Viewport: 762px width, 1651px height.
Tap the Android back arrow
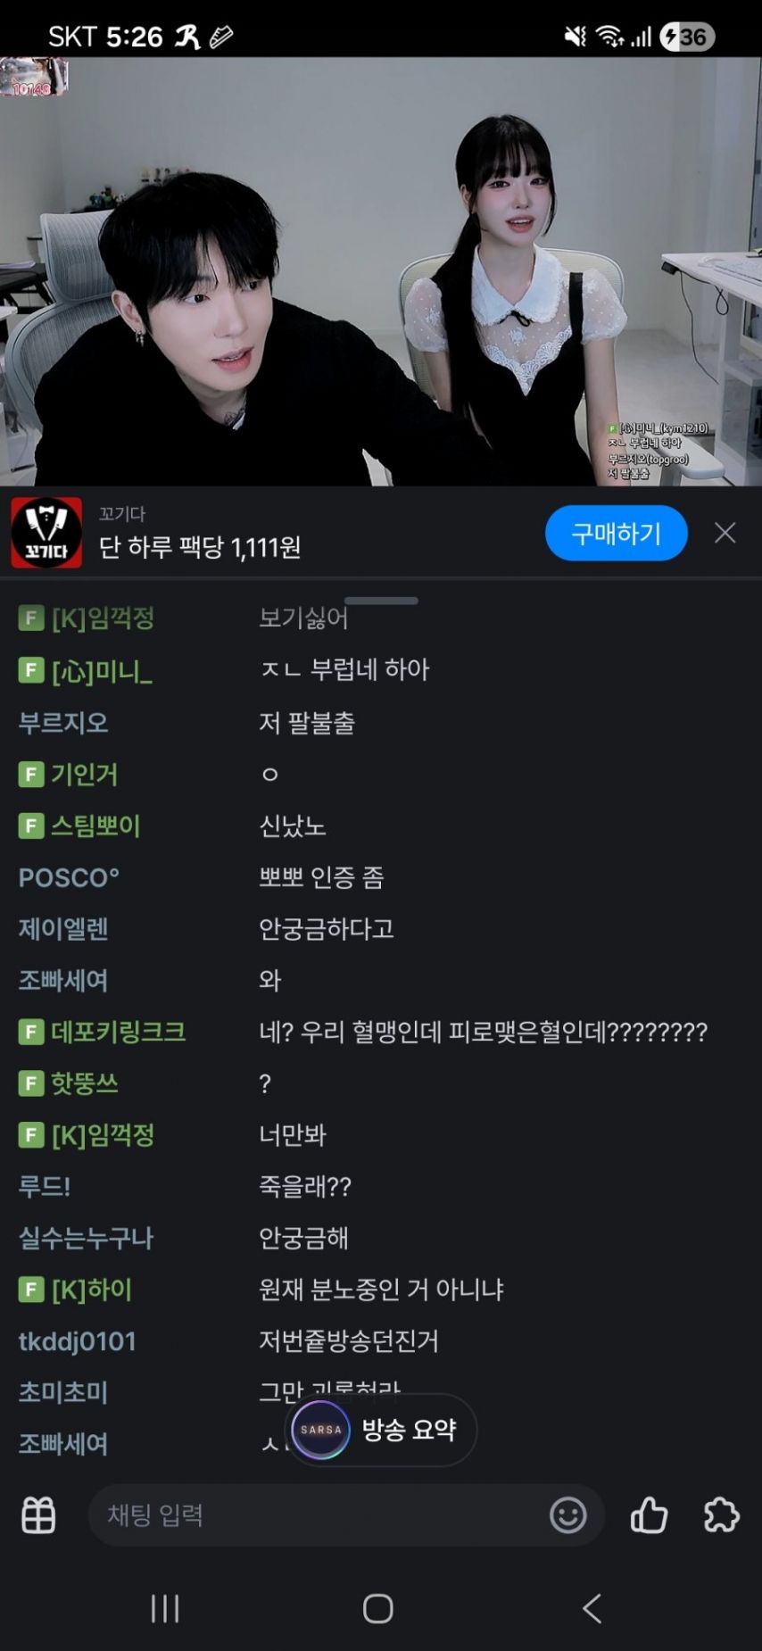pyautogui.click(x=592, y=1608)
